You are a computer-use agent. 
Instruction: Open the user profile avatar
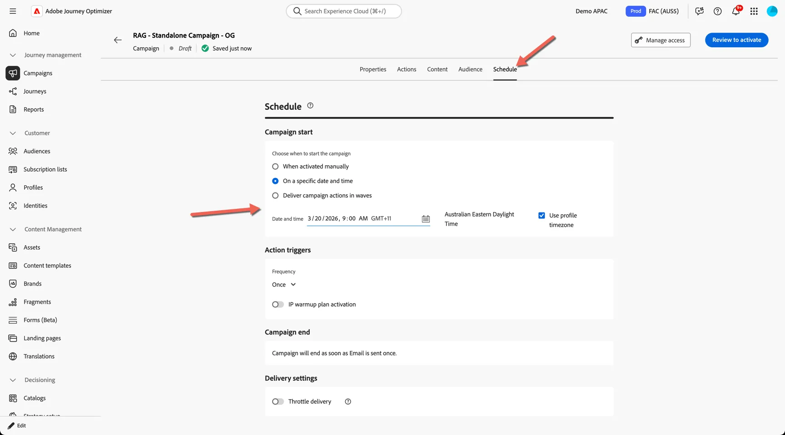pos(772,11)
